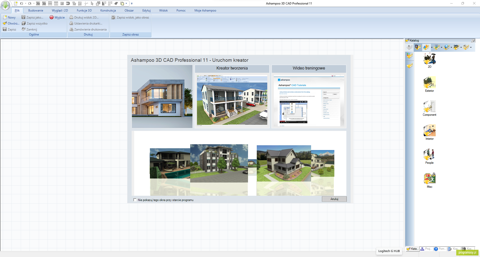
Task: Open the Moje Ashampoo ribbon tab
Action: (x=205, y=10)
